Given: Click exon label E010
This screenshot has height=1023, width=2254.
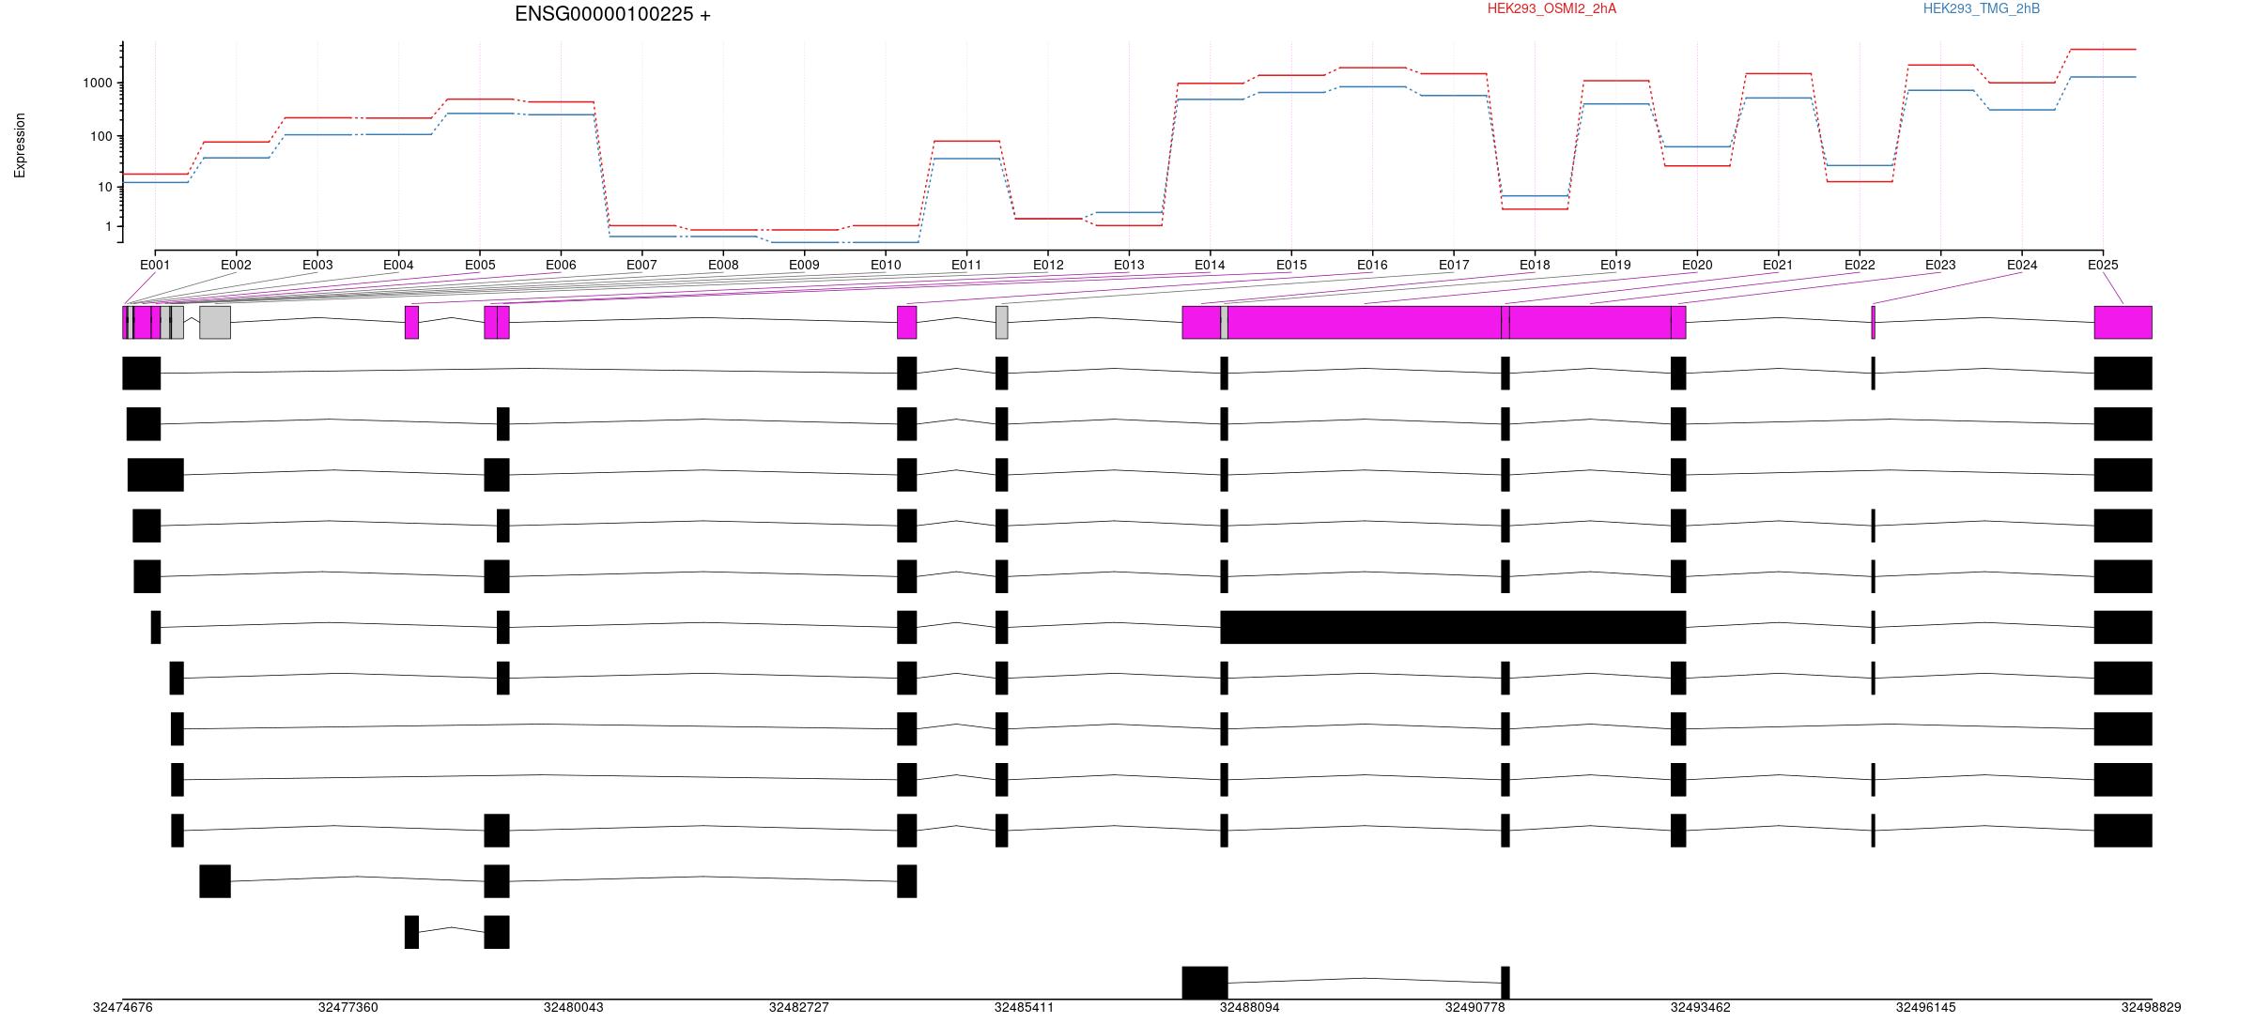Looking at the screenshot, I should click(x=886, y=265).
